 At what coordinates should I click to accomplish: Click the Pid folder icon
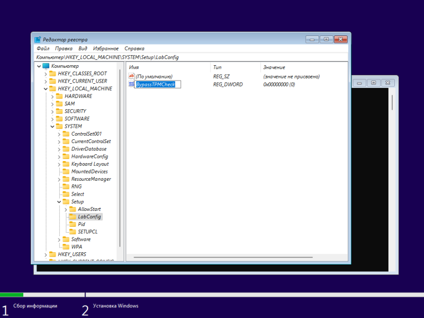[73, 224]
